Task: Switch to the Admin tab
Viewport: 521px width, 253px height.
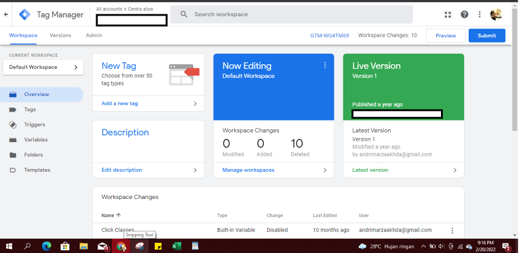Action: 94,35
